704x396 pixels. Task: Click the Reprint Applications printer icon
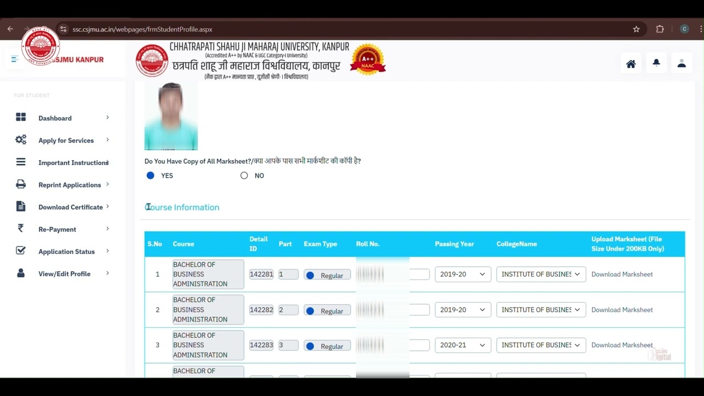(x=21, y=184)
